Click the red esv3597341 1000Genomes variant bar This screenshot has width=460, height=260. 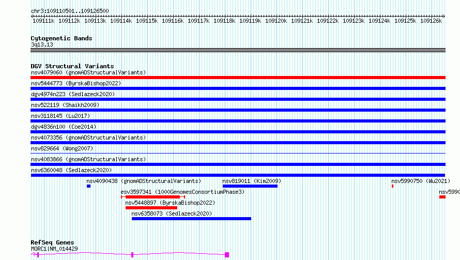153,197
